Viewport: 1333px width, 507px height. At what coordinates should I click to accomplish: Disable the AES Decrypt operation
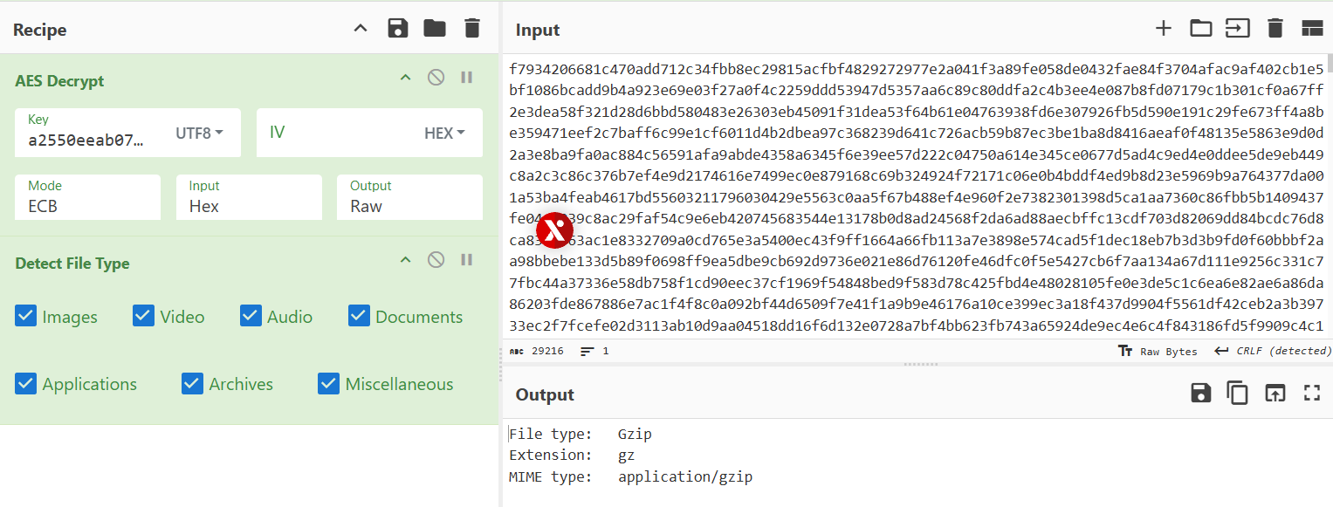point(436,78)
